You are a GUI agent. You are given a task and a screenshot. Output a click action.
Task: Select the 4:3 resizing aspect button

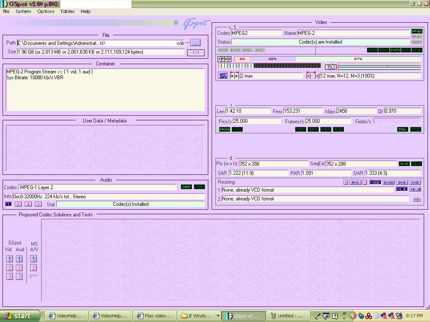pyautogui.click(x=402, y=189)
